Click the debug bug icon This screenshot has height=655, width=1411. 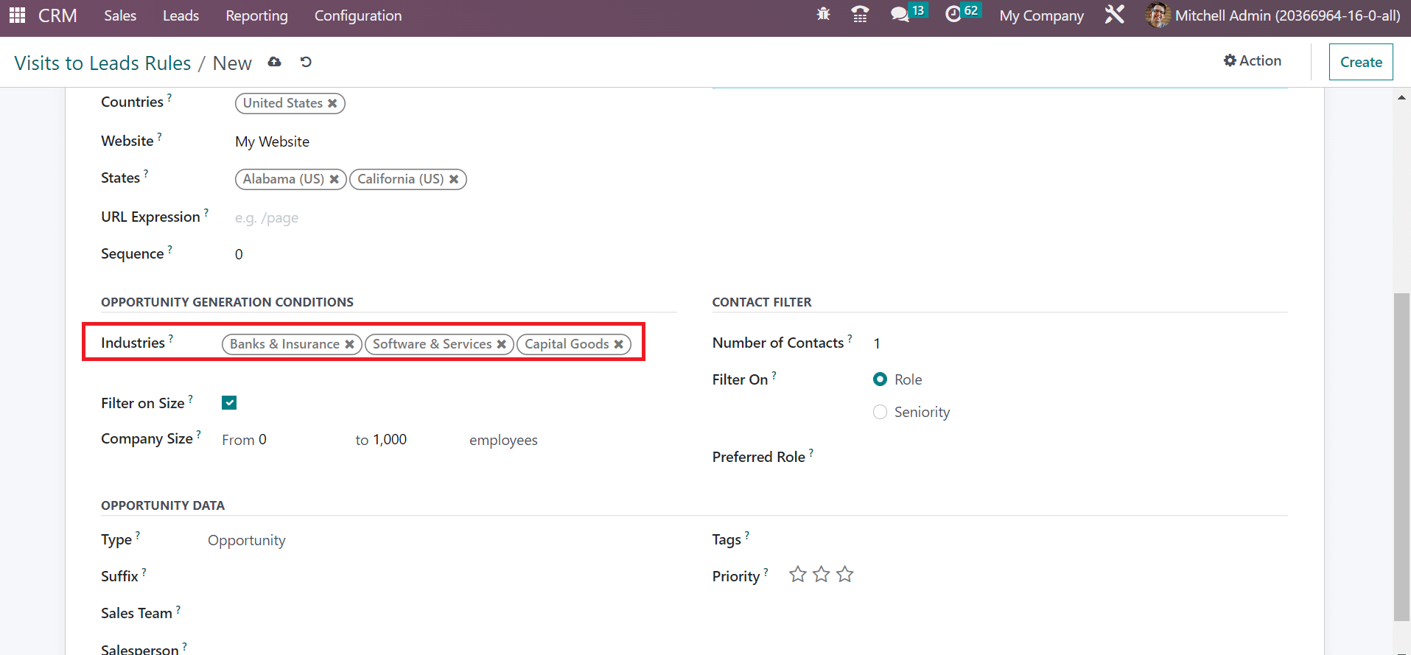[x=824, y=14]
